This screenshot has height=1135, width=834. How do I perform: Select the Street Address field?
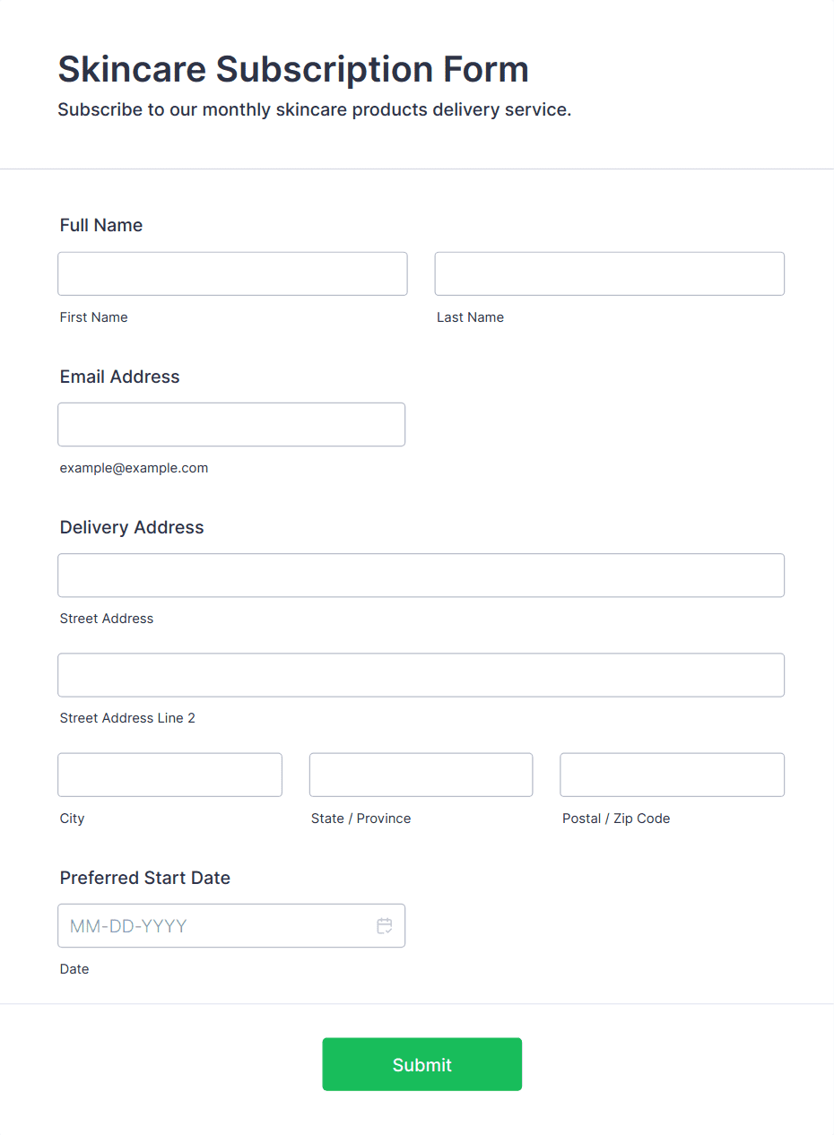[421, 576]
